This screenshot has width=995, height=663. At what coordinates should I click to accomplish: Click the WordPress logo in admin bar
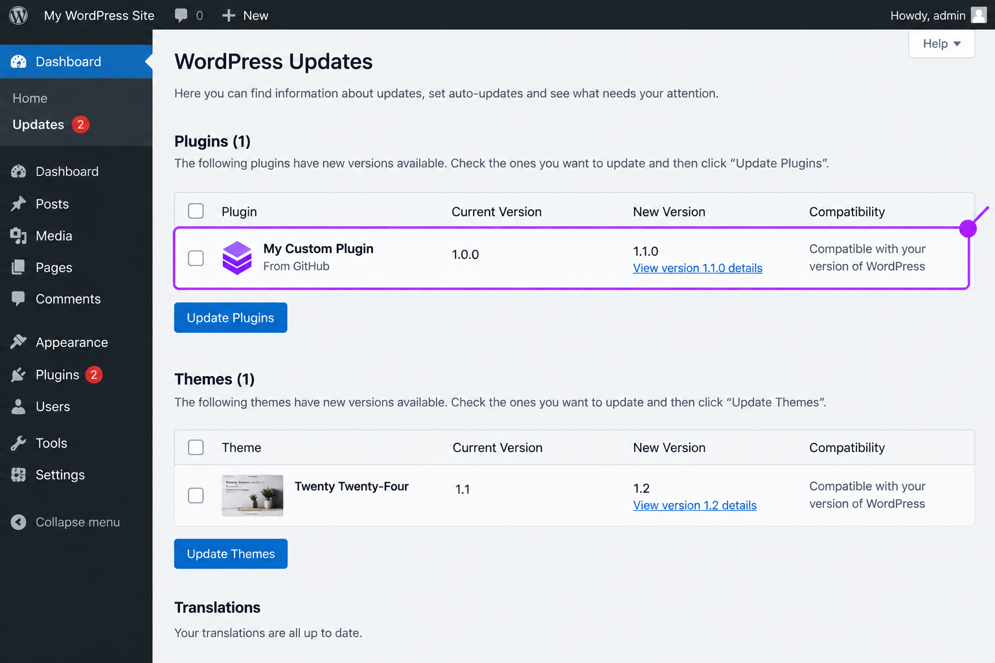18,15
